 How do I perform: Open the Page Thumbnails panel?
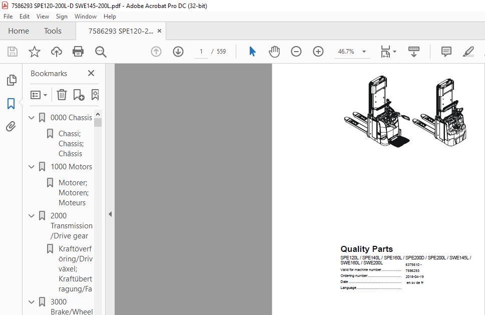12,80
